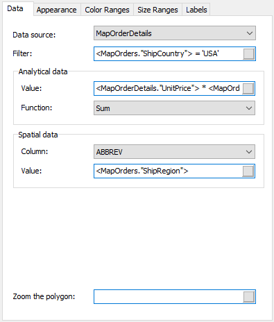274x322 pixels.
Task: Open expression editor button for Filter
Action: (x=249, y=54)
